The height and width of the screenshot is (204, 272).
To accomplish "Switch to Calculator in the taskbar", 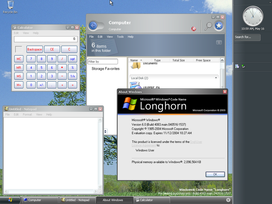I will [x=152, y=200].
